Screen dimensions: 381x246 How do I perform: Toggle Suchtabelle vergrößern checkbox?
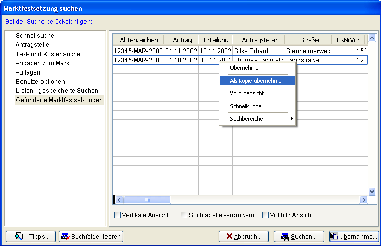[x=184, y=215]
